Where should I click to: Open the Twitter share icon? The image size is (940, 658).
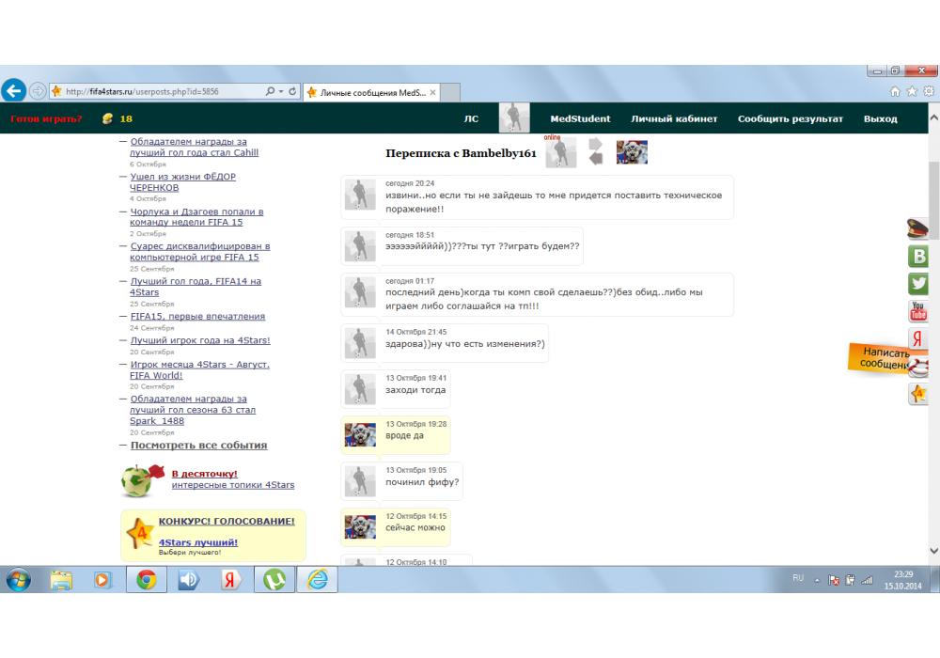tap(918, 284)
